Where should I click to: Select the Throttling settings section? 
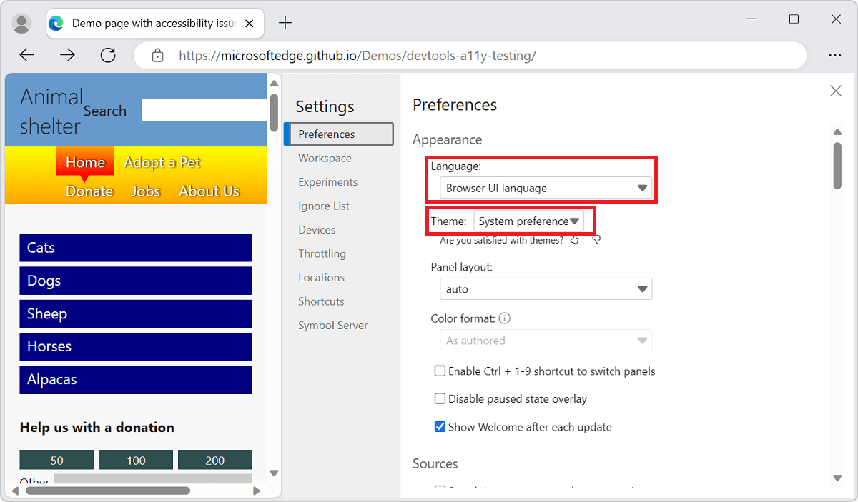click(322, 253)
